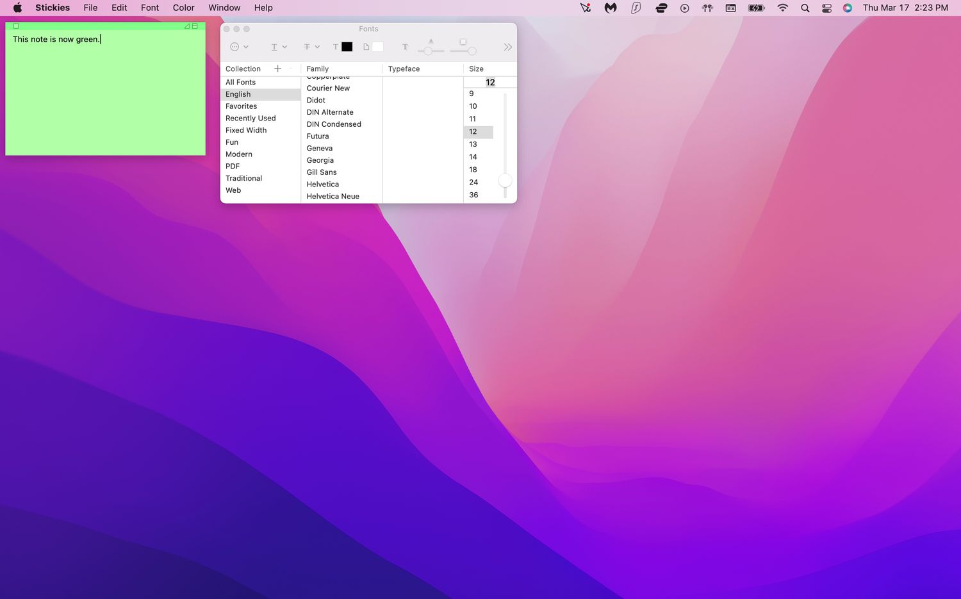Open the Font menu
The height and width of the screenshot is (599, 961).
(x=149, y=8)
